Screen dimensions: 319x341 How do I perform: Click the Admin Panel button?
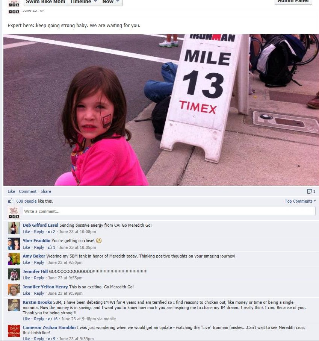[x=293, y=1]
